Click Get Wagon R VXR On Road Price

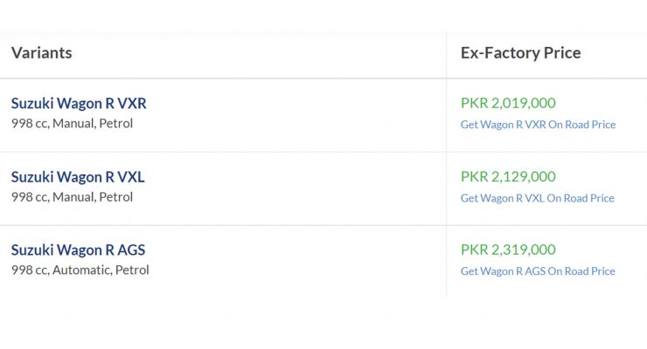point(538,124)
